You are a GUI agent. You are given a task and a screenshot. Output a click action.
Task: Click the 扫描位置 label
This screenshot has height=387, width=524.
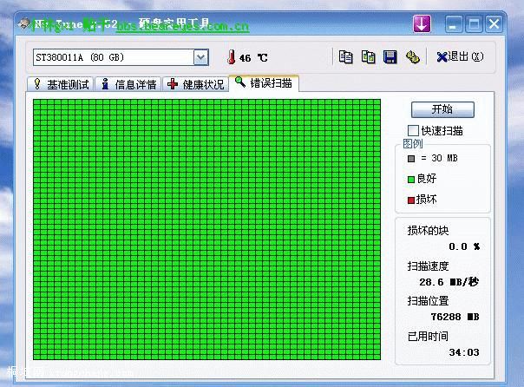[x=428, y=301]
